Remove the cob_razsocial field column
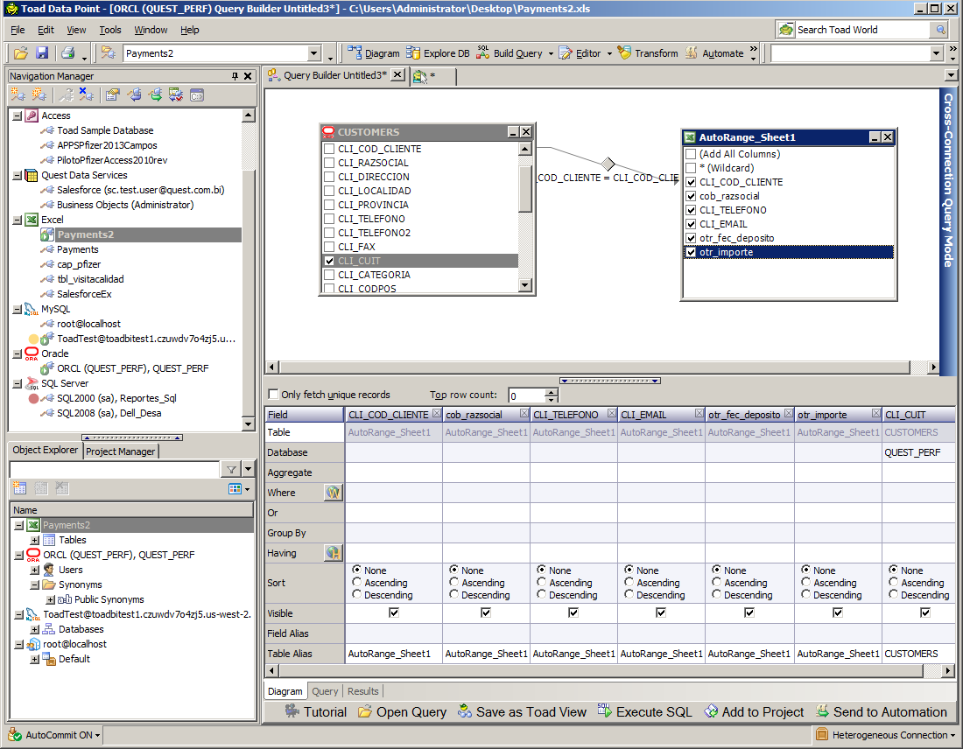The image size is (963, 749). pyautogui.click(x=524, y=414)
